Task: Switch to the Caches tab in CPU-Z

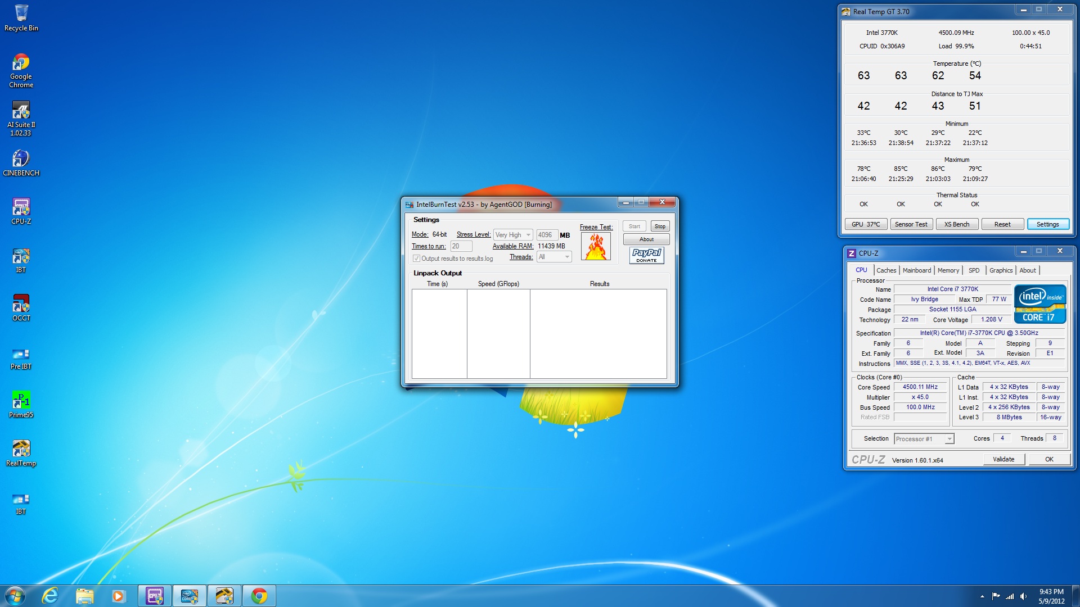Action: (x=886, y=270)
